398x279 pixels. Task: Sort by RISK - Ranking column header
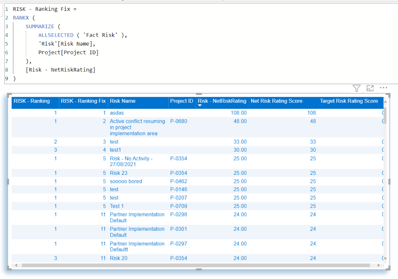tap(32, 101)
